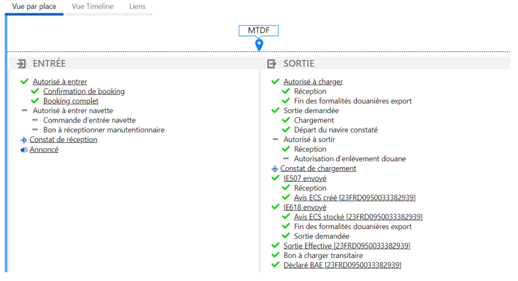Open the Liens tab
This screenshot has height=281, width=518.
point(137,6)
